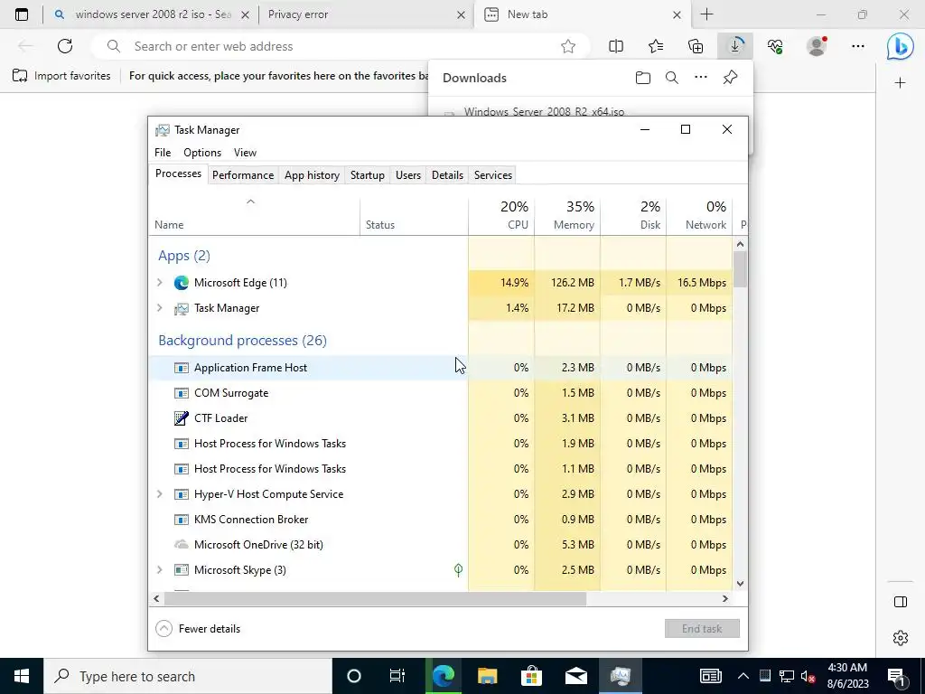Open notification center icon
Viewport: 925px width, 694px height.
[x=896, y=676]
